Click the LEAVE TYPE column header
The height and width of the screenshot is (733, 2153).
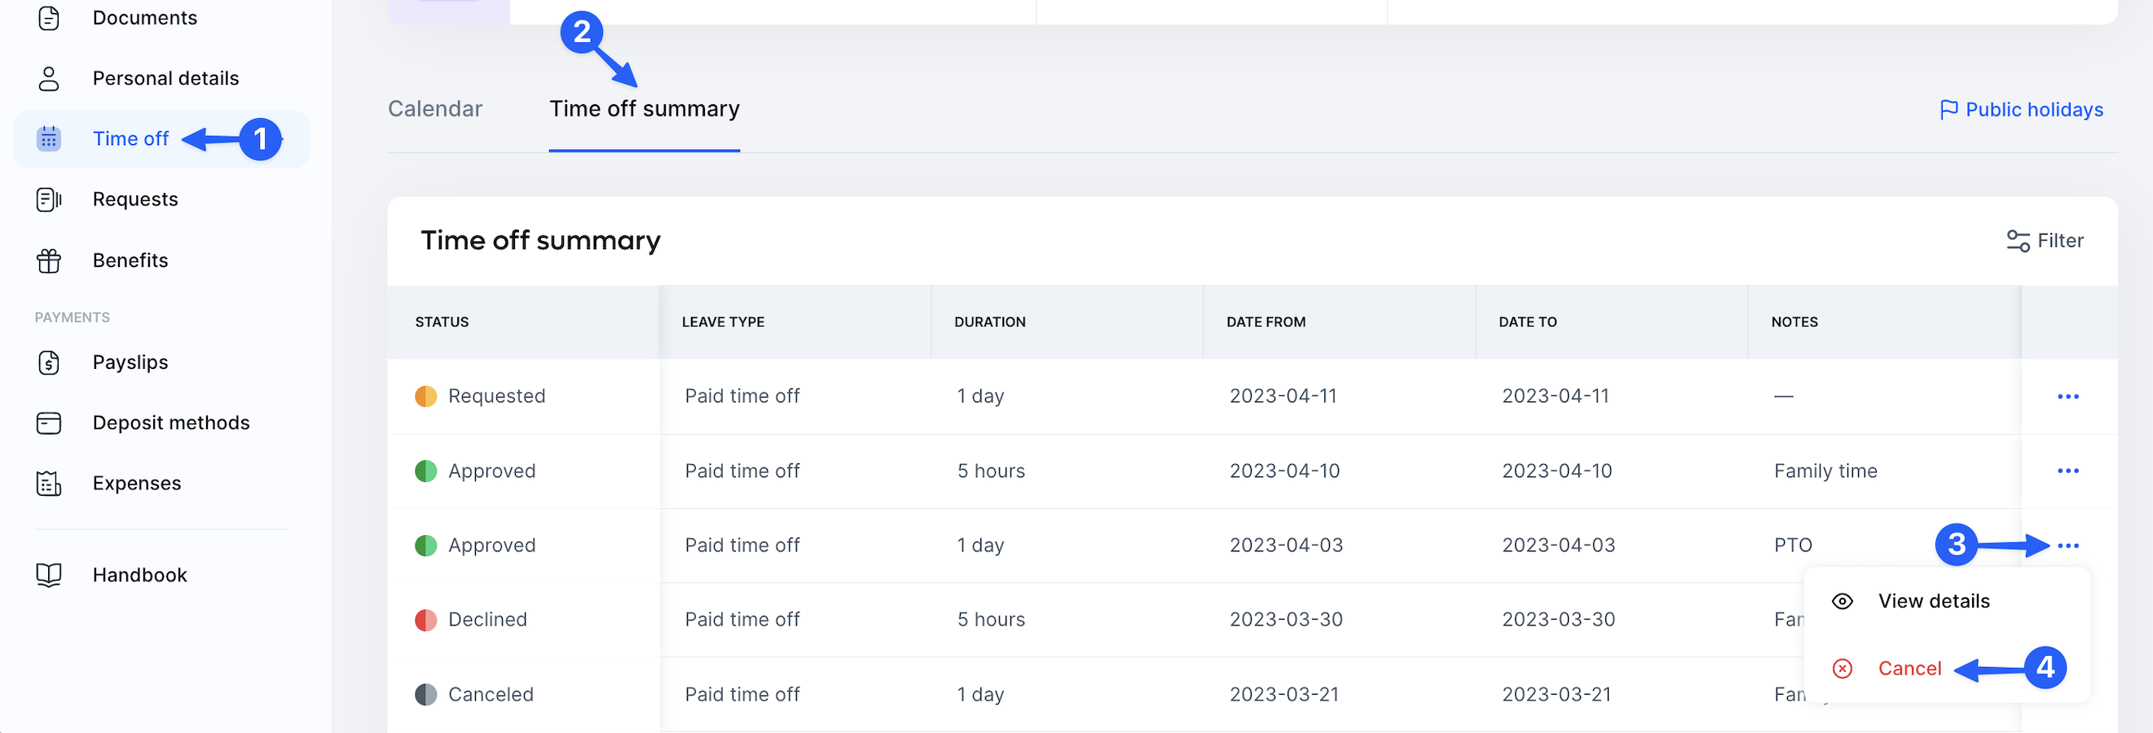coord(723,323)
